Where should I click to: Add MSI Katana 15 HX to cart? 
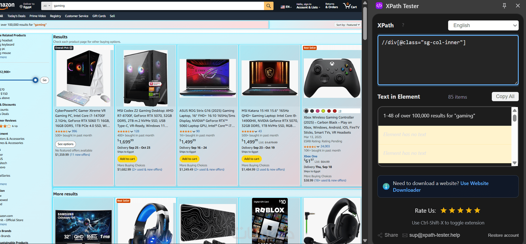(x=252, y=159)
